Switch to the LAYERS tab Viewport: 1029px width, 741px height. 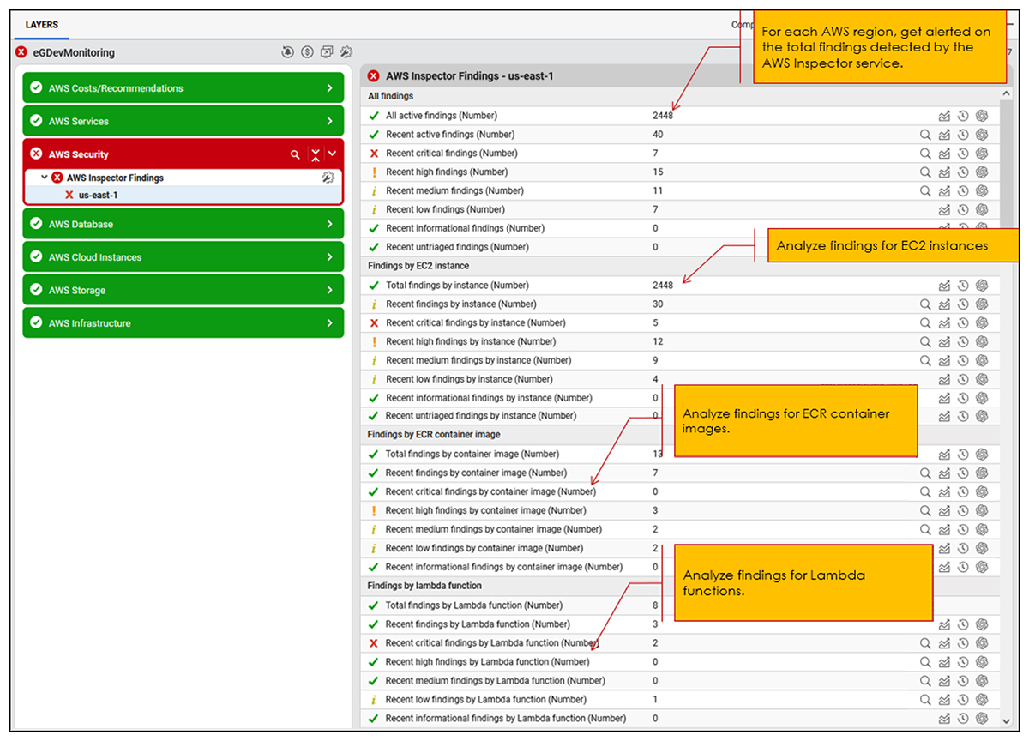tap(42, 25)
